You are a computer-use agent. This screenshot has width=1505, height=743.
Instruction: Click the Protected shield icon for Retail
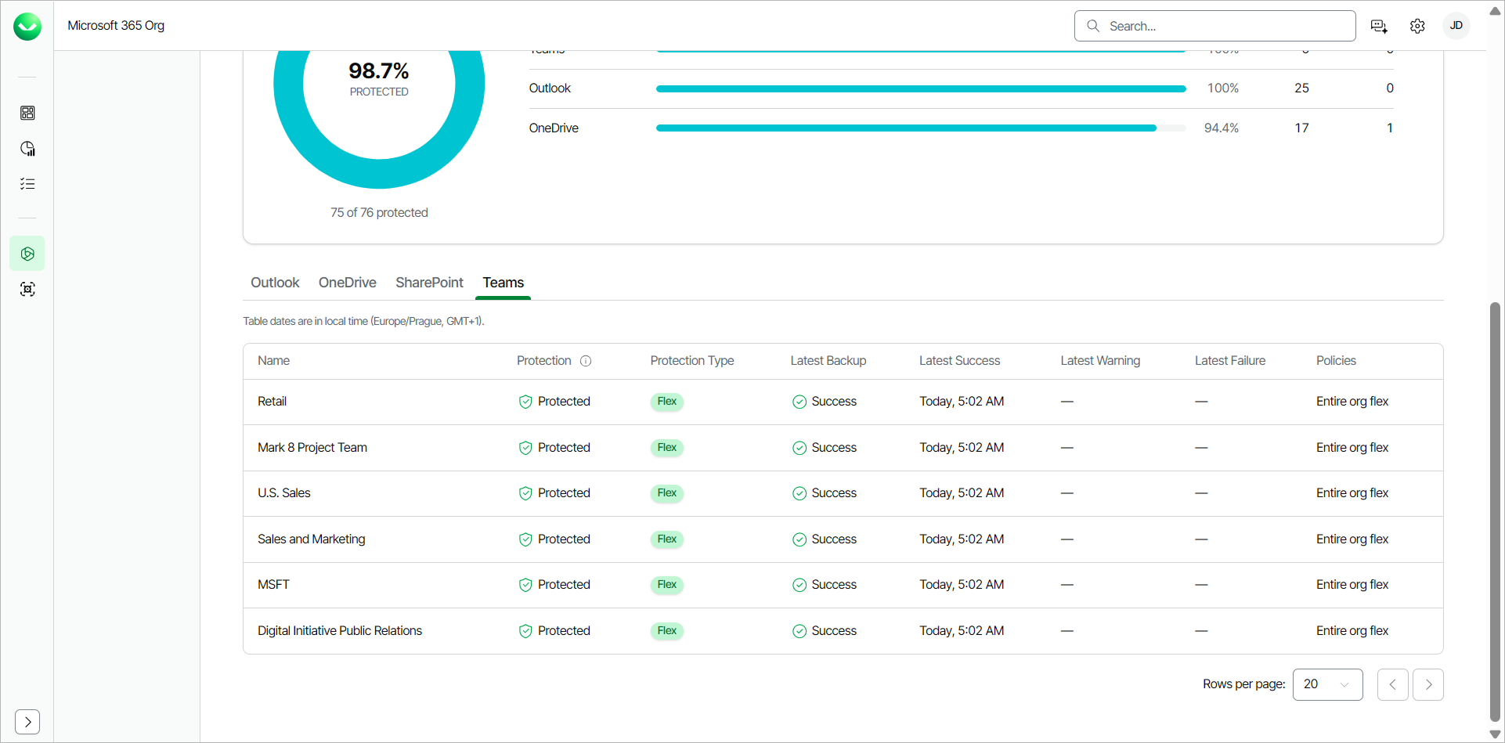[525, 402]
